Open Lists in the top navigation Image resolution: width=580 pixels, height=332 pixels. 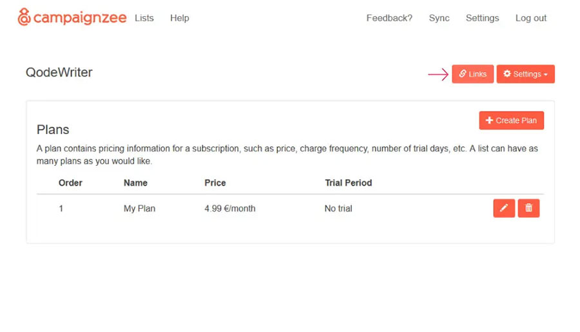pyautogui.click(x=144, y=18)
